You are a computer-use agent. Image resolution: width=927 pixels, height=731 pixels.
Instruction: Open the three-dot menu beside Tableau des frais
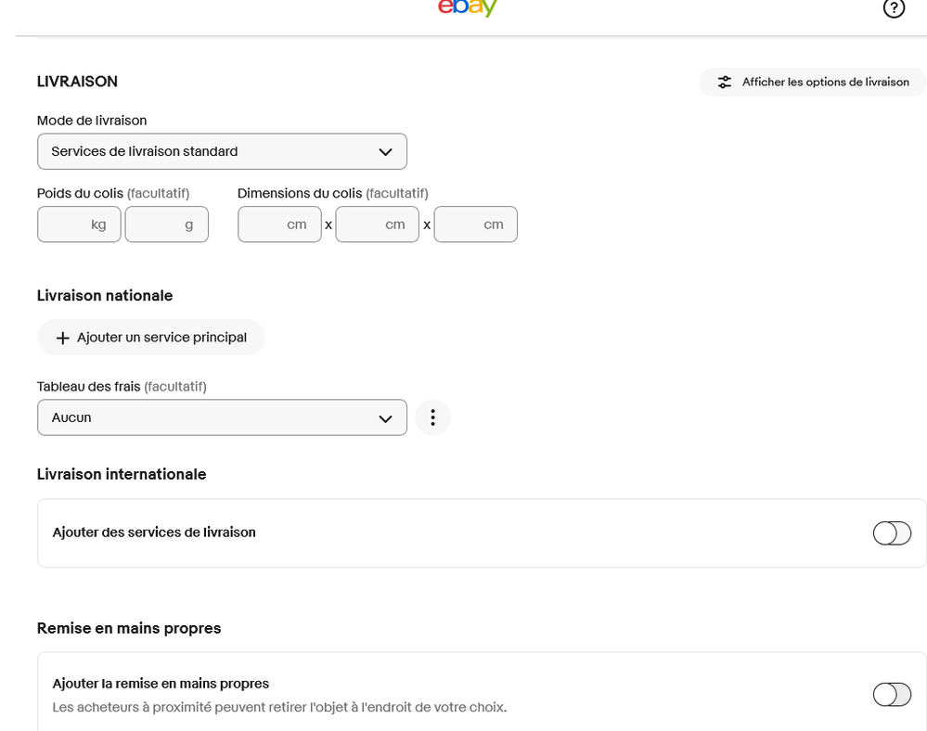(x=432, y=417)
